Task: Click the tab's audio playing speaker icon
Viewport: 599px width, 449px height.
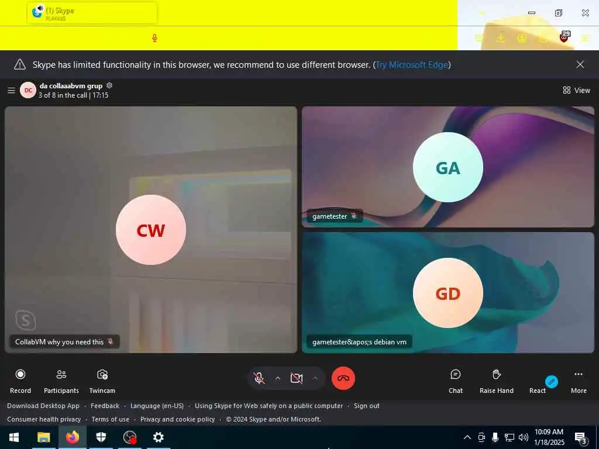Action: [x=40, y=8]
